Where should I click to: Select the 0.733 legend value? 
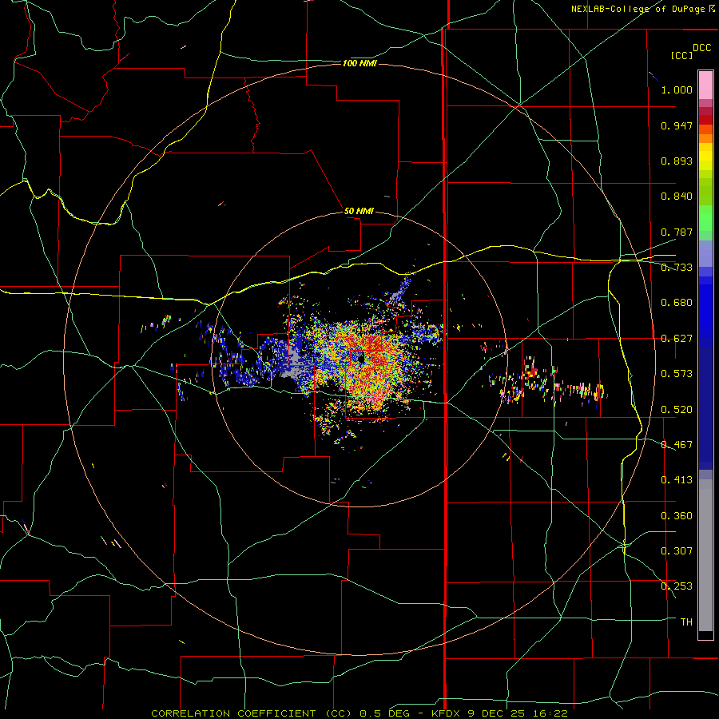(x=677, y=268)
